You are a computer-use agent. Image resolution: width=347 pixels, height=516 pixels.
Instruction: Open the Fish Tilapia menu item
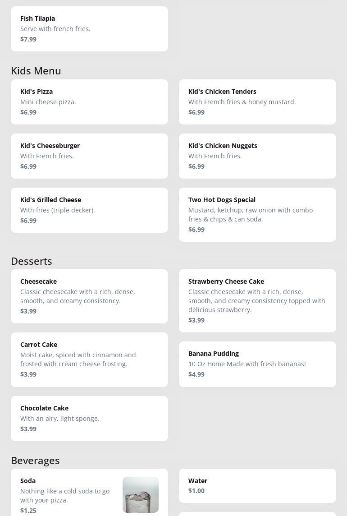pyautogui.click(x=89, y=28)
